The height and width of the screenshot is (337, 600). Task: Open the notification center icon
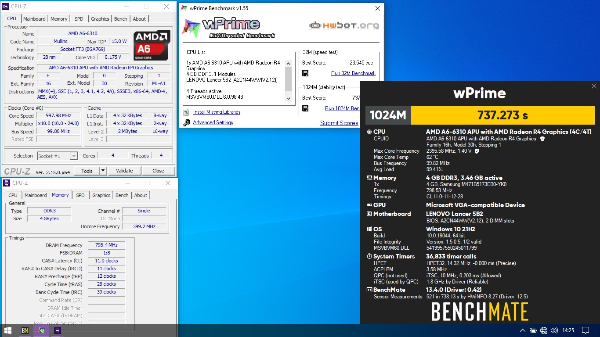click(586, 330)
